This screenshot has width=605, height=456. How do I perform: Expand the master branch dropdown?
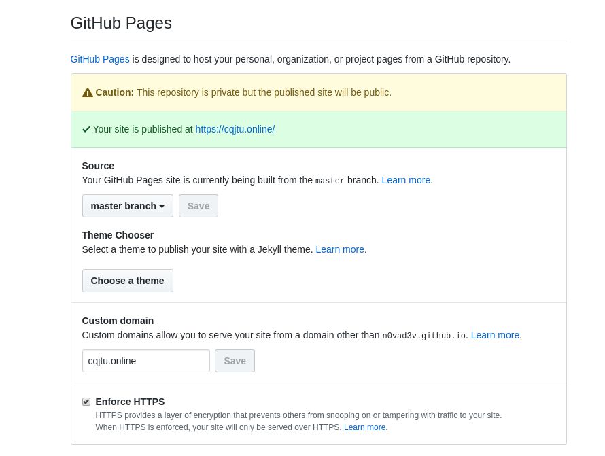pos(128,206)
